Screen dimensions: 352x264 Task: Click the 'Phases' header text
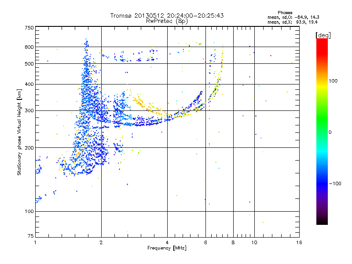click(285, 13)
